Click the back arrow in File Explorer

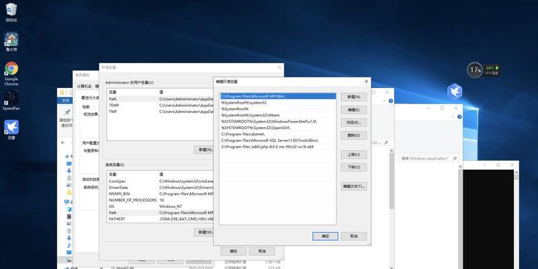[x=63, y=143]
